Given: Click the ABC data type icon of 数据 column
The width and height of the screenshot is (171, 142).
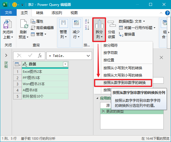Looking at the screenshot, I should coord(25,64).
